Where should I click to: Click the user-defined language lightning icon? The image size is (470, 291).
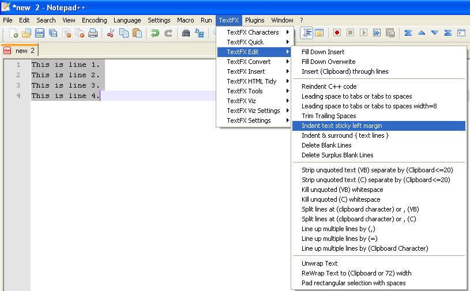tap(319, 33)
